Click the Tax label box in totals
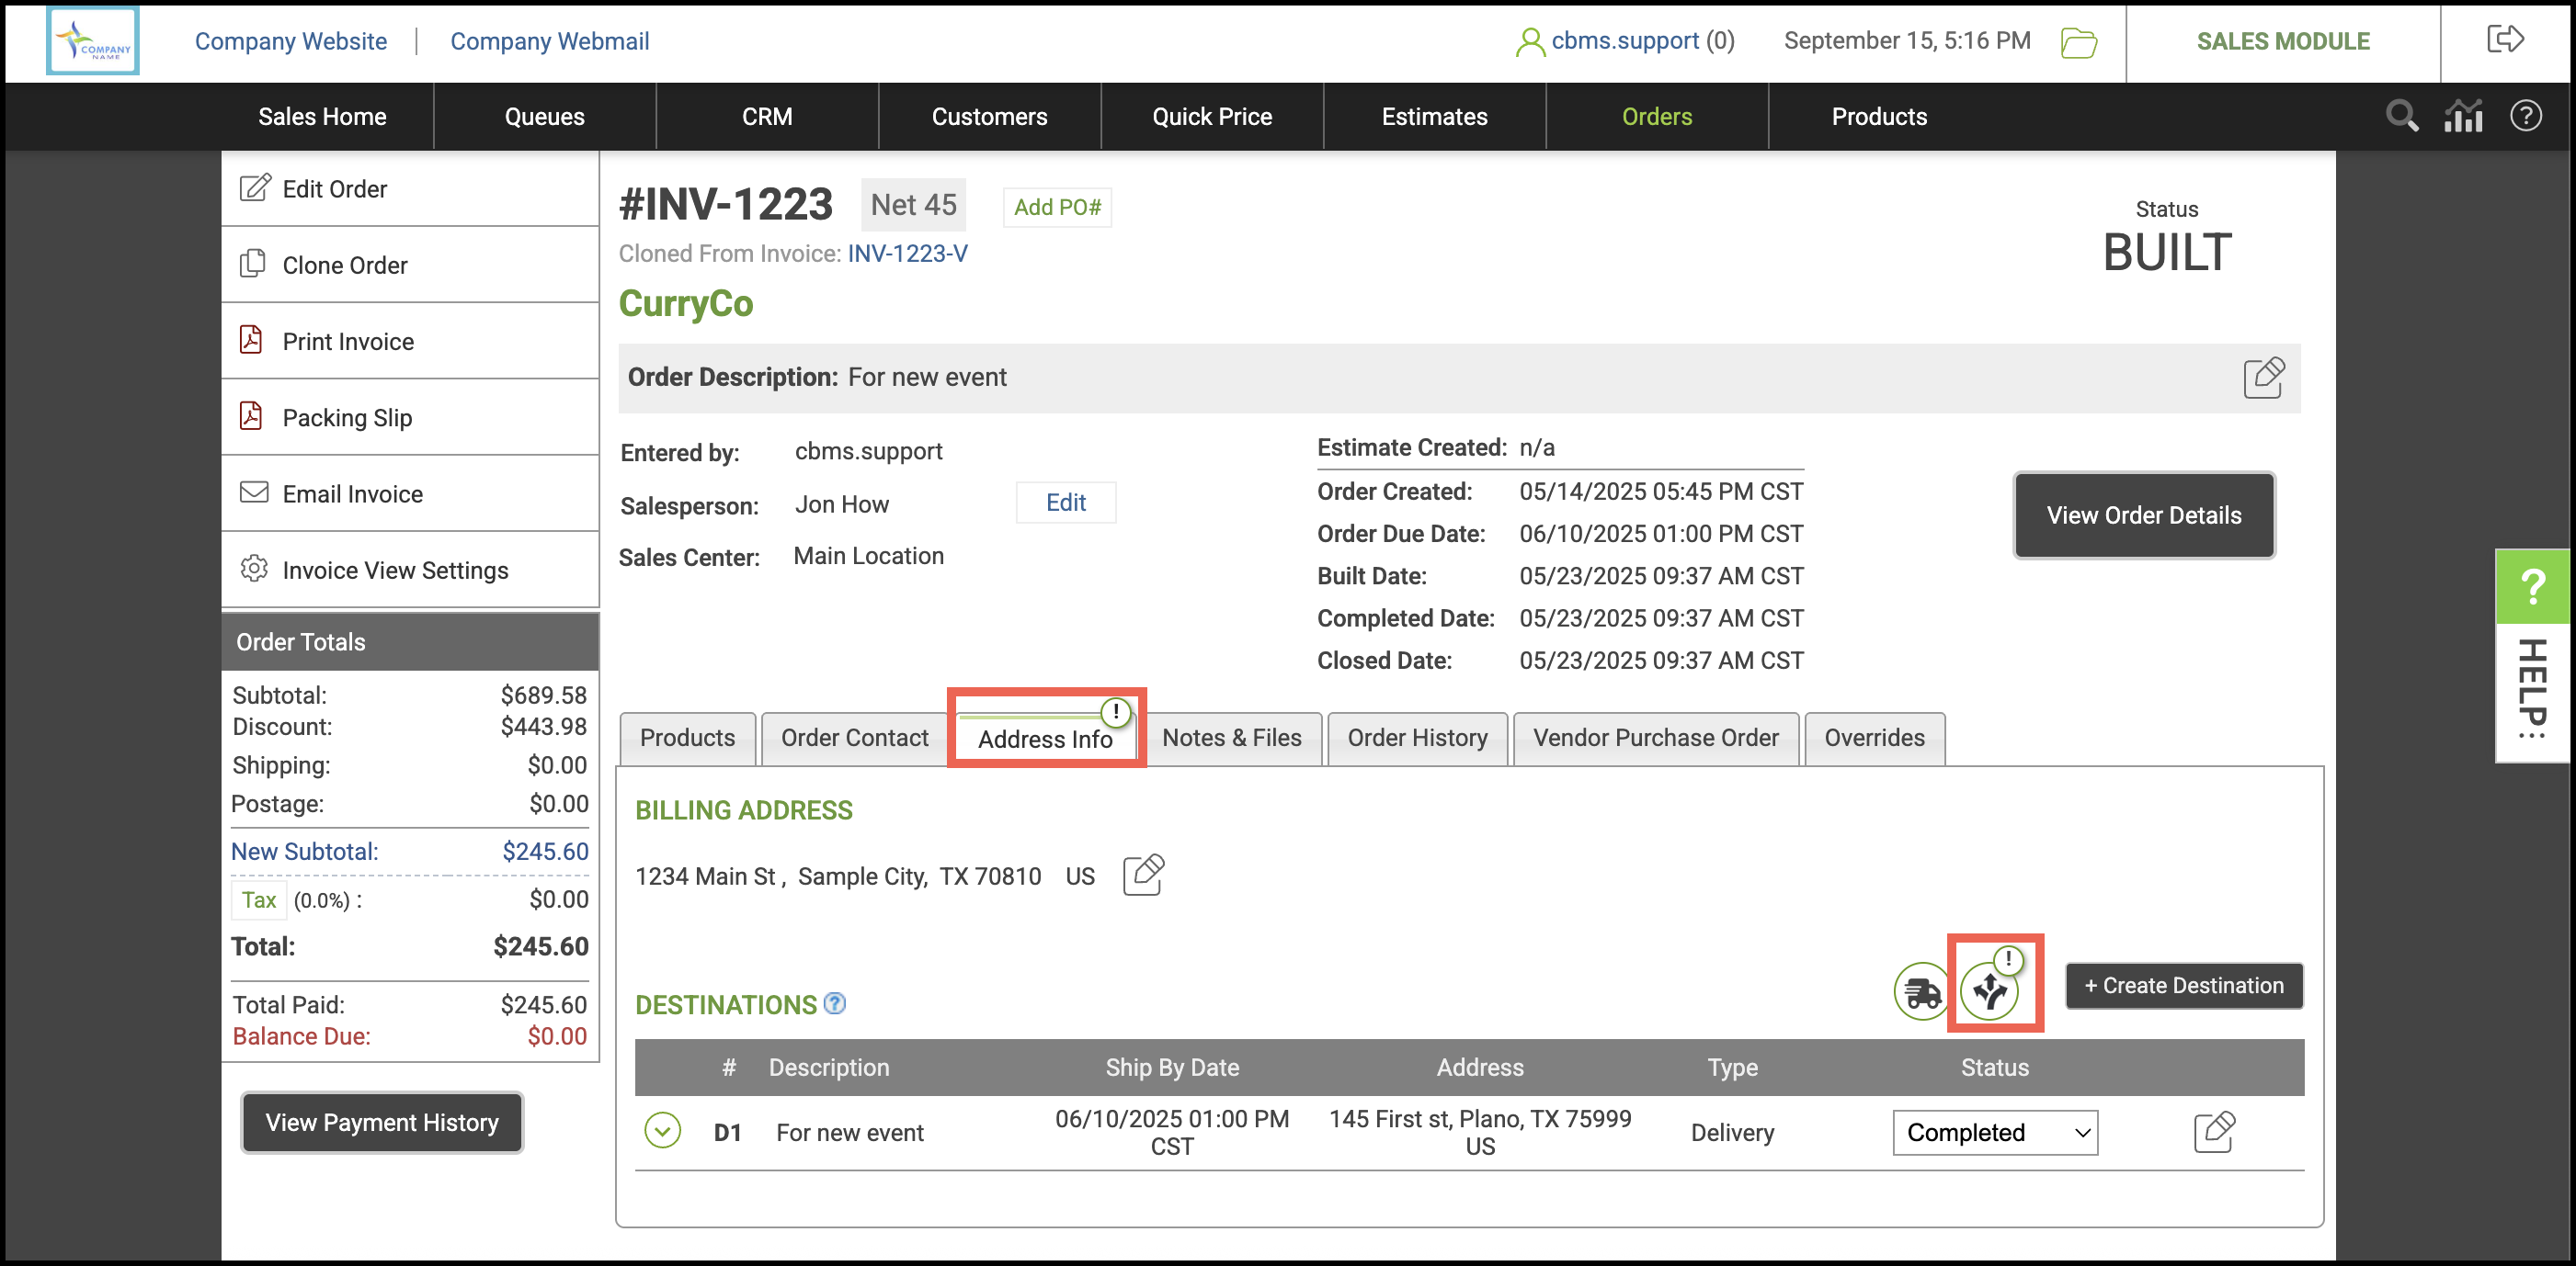Viewport: 2576px width, 1266px height. pos(259,899)
